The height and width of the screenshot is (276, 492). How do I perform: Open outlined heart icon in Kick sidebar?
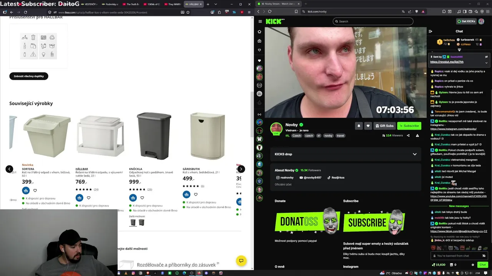click(x=259, y=50)
